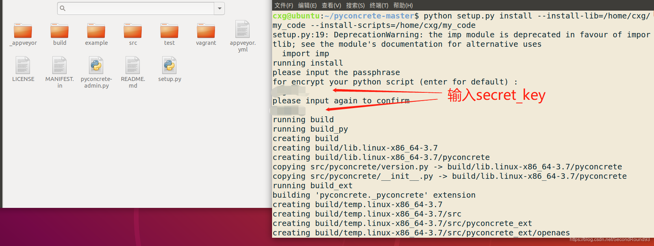Click 'please input the passphrase' line
The image size is (654, 246).
(336, 72)
